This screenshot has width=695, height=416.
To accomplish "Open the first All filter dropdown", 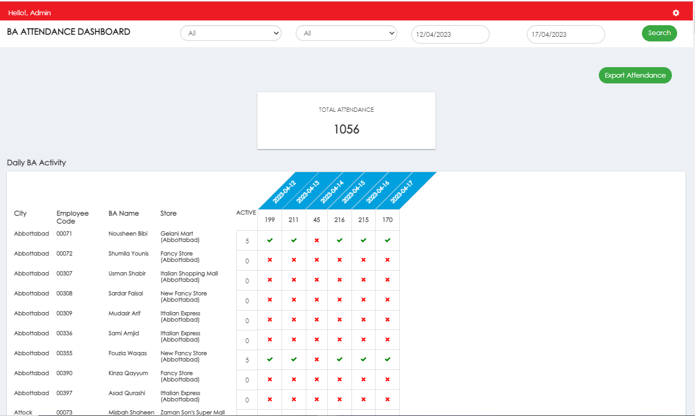I will click(231, 34).
